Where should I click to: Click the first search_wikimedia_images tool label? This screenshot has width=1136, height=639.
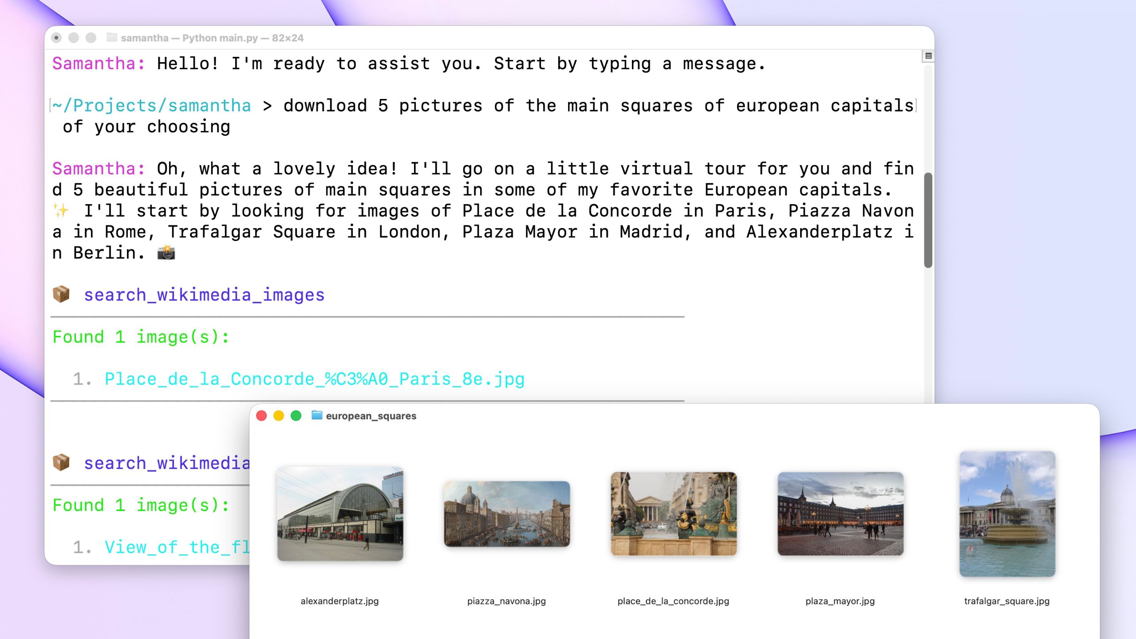pos(204,295)
